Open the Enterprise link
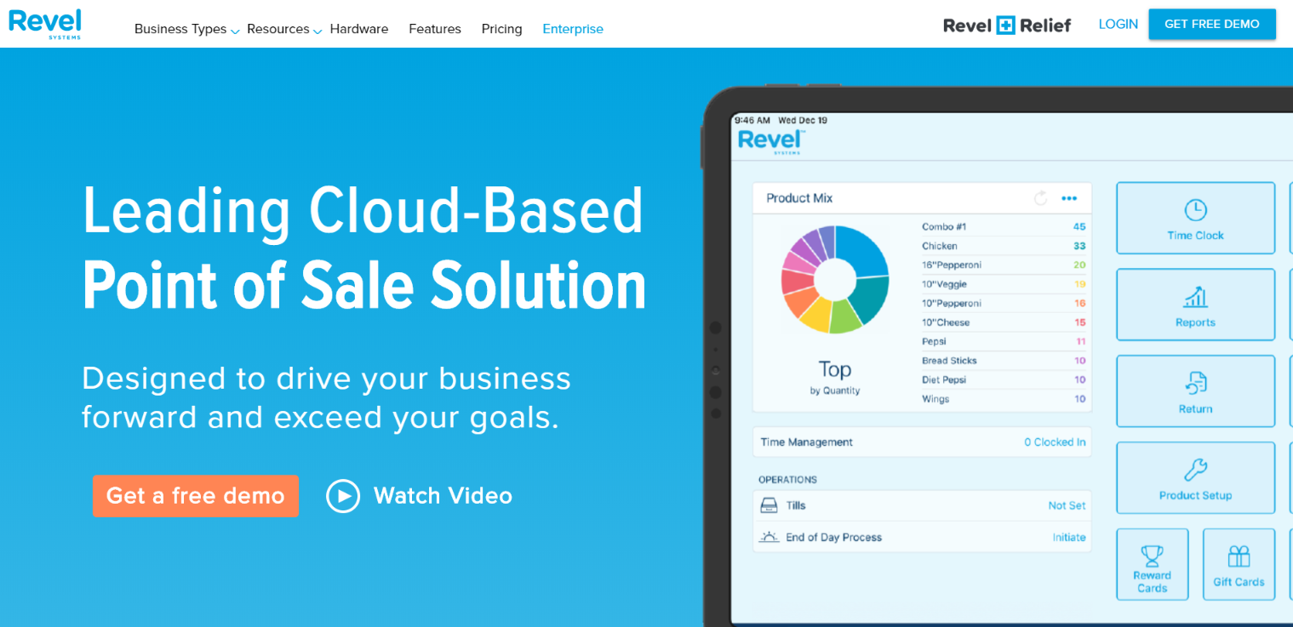The image size is (1293, 627). [572, 29]
